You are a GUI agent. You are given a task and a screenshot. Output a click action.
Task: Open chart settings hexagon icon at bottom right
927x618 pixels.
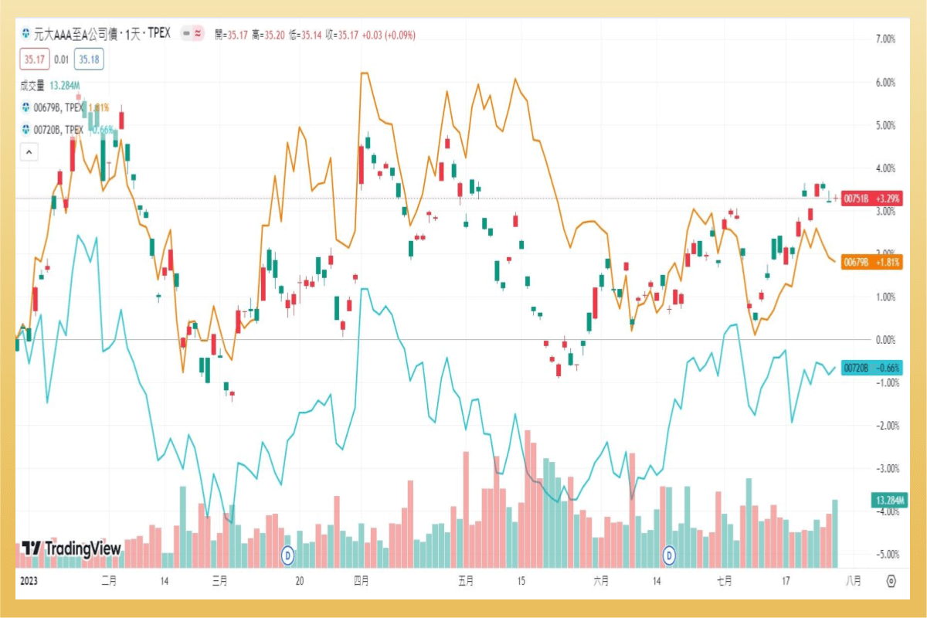(x=891, y=581)
